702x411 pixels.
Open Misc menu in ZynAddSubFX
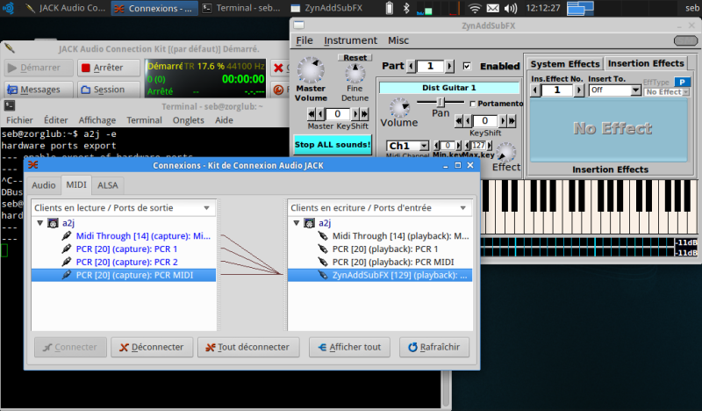398,40
